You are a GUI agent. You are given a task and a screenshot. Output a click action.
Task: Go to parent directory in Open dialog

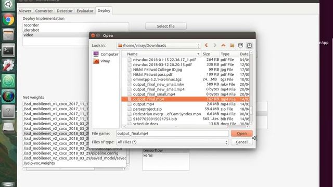(223, 45)
